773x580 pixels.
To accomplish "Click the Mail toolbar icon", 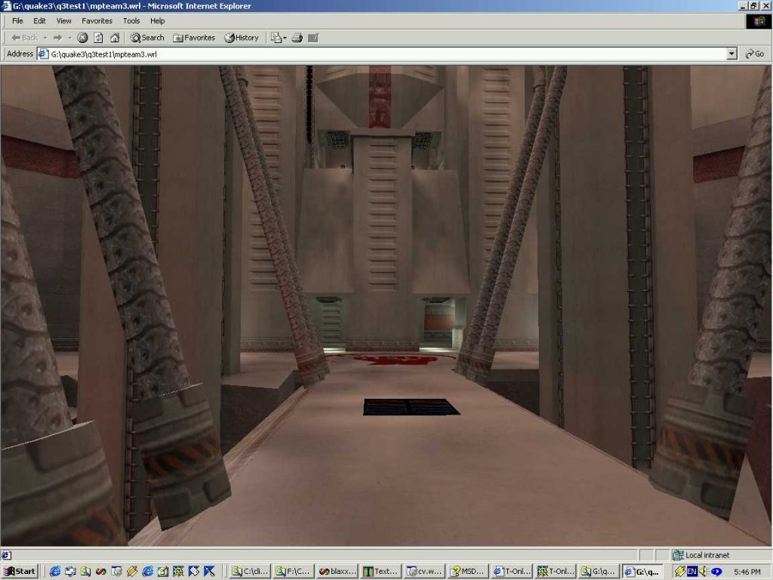I will 276,38.
